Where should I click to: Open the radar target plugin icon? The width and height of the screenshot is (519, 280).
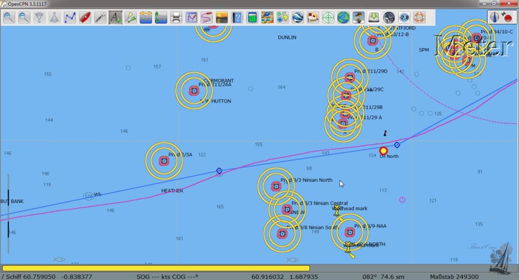pos(328,17)
